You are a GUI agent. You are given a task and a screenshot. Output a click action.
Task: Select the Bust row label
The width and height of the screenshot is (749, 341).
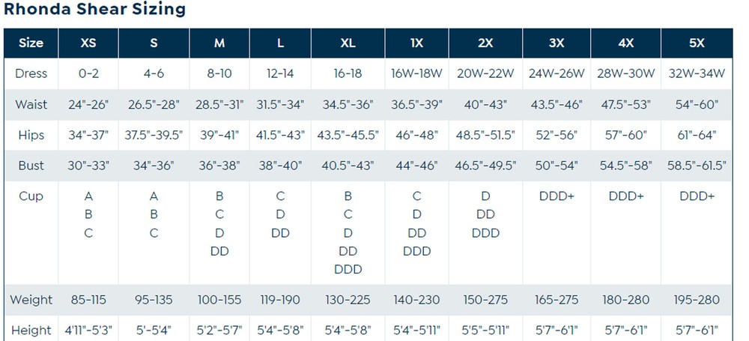pos(31,166)
